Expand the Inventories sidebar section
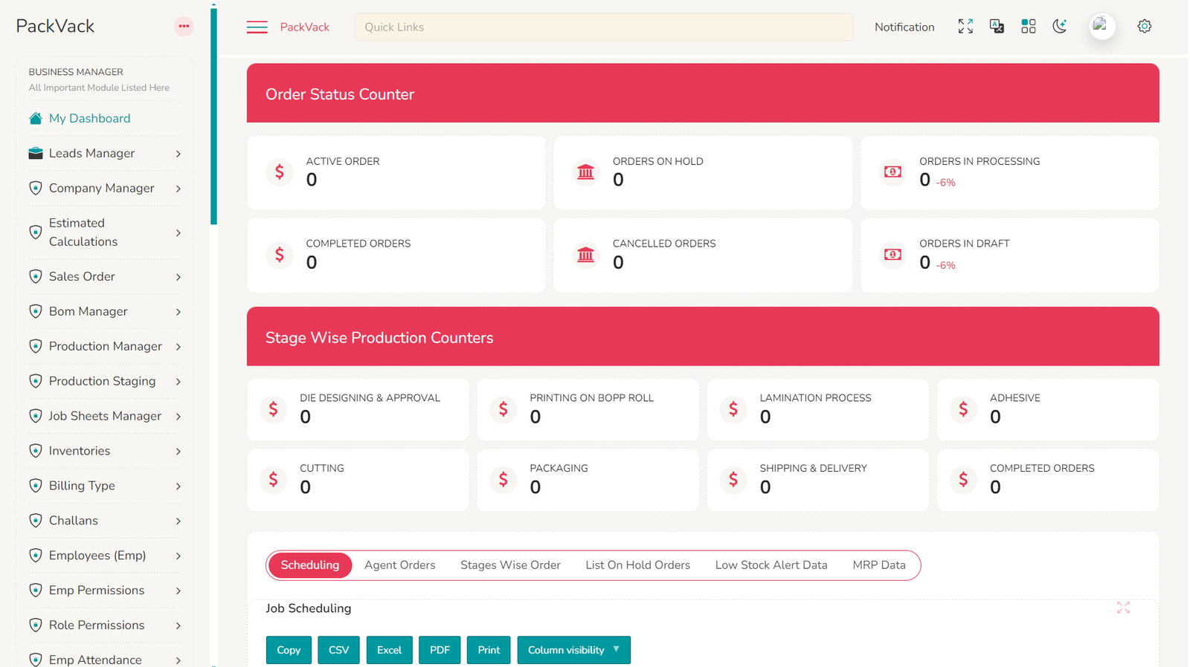The height and width of the screenshot is (667, 1190). pyautogui.click(x=104, y=451)
